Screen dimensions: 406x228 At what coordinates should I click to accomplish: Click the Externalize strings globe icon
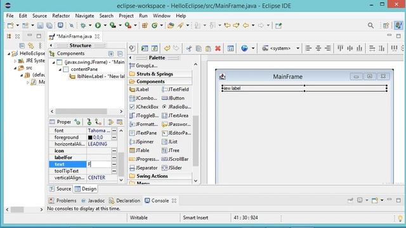click(x=244, y=48)
